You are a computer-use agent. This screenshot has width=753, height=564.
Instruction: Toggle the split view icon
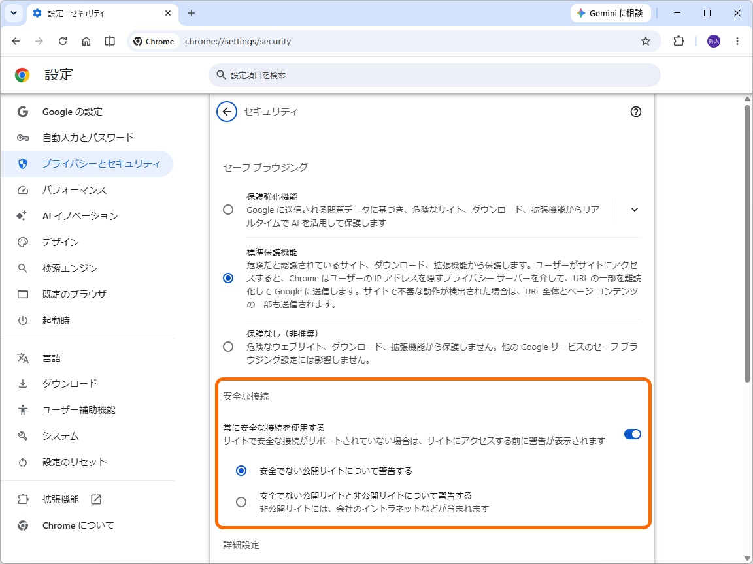coord(110,41)
